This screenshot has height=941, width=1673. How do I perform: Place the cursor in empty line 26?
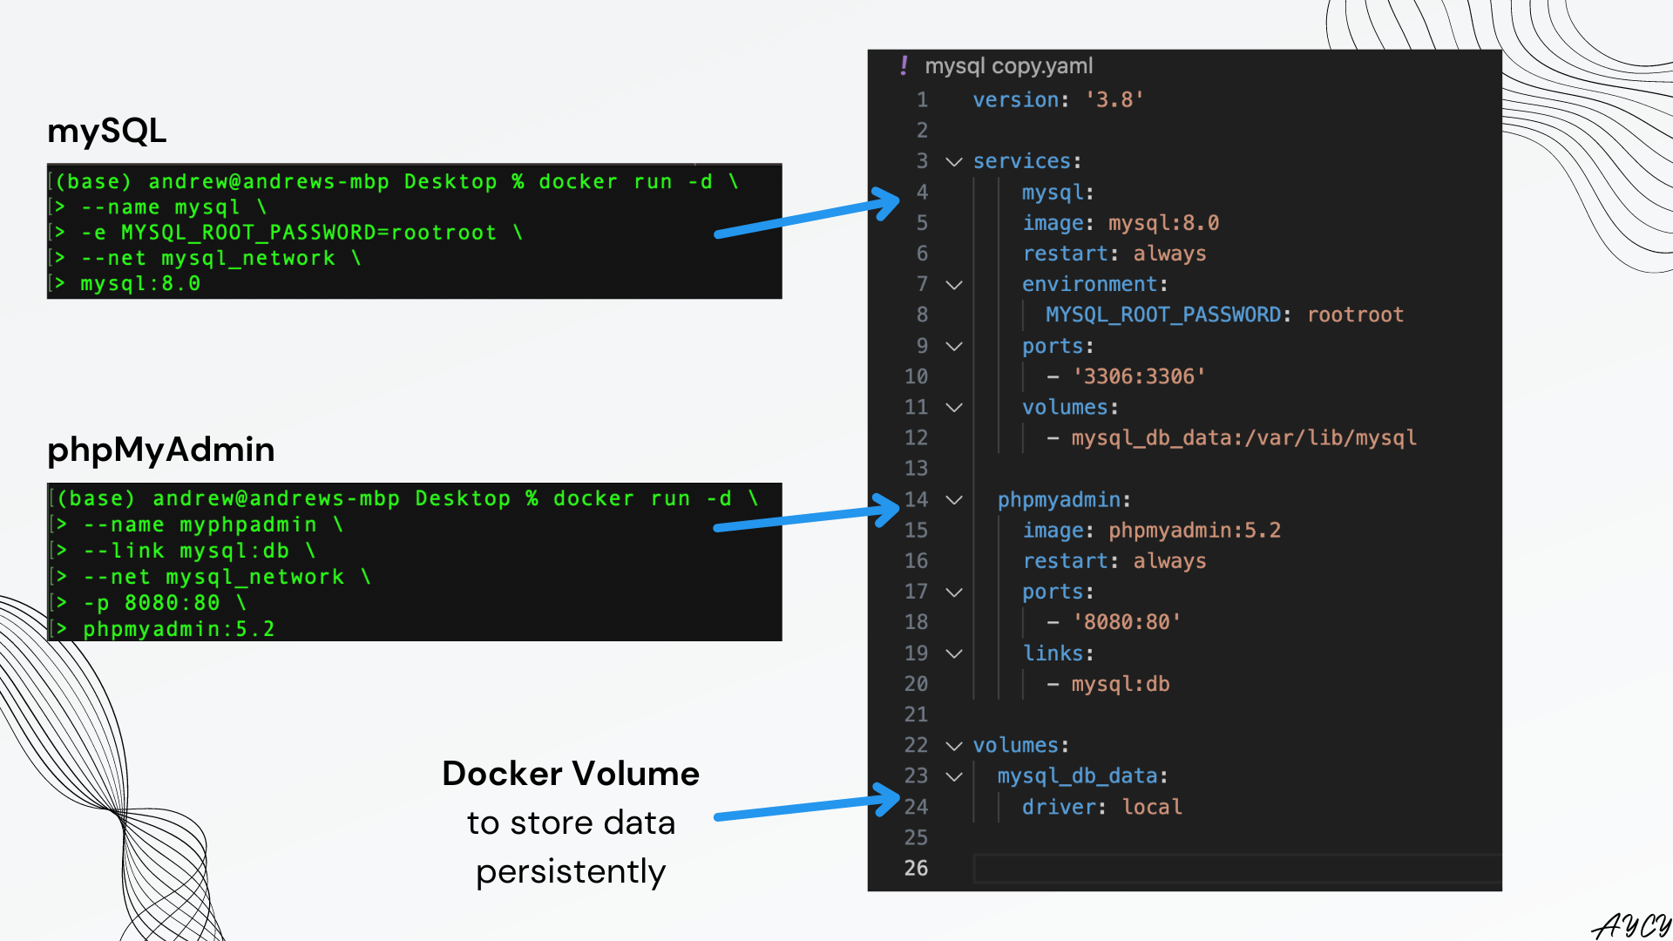click(x=1237, y=869)
